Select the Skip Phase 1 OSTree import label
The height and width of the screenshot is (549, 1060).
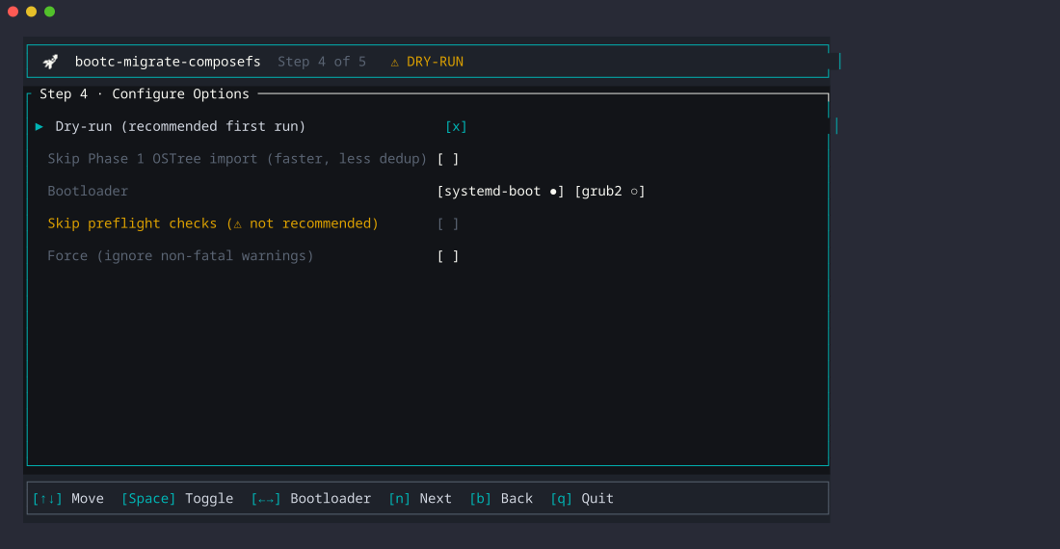coord(237,159)
